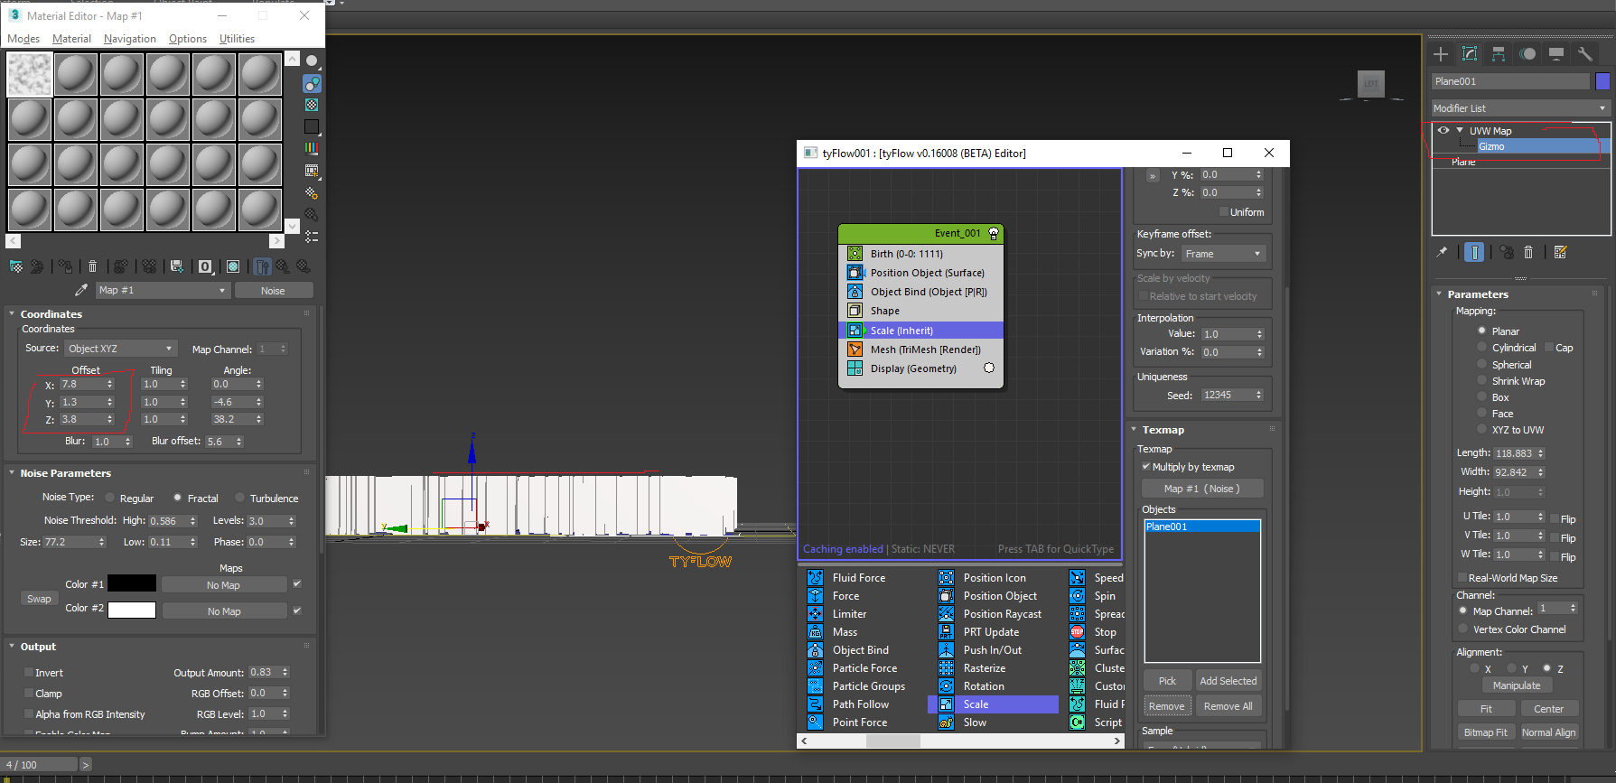Click the material eyedropper picker icon
The image size is (1616, 783).
[81, 290]
